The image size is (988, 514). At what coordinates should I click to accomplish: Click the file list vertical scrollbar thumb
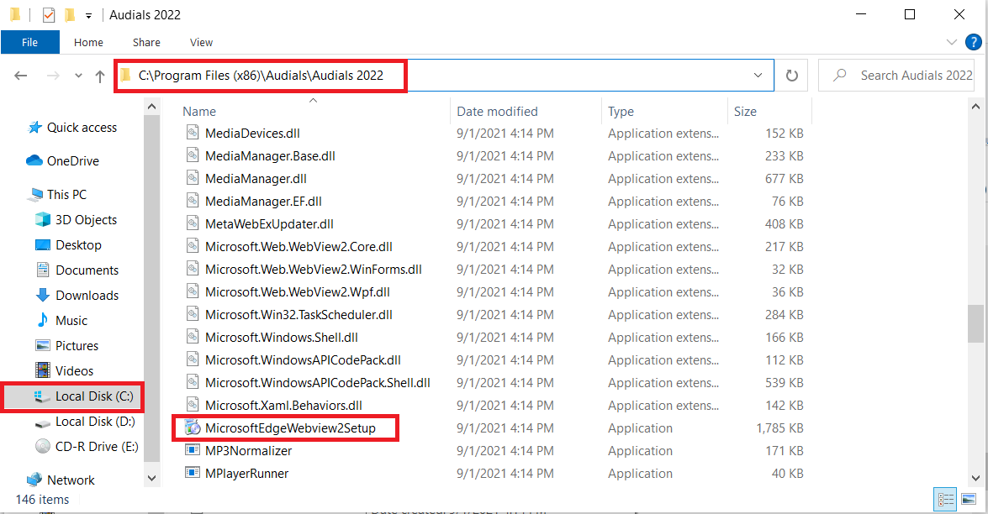pos(976,323)
